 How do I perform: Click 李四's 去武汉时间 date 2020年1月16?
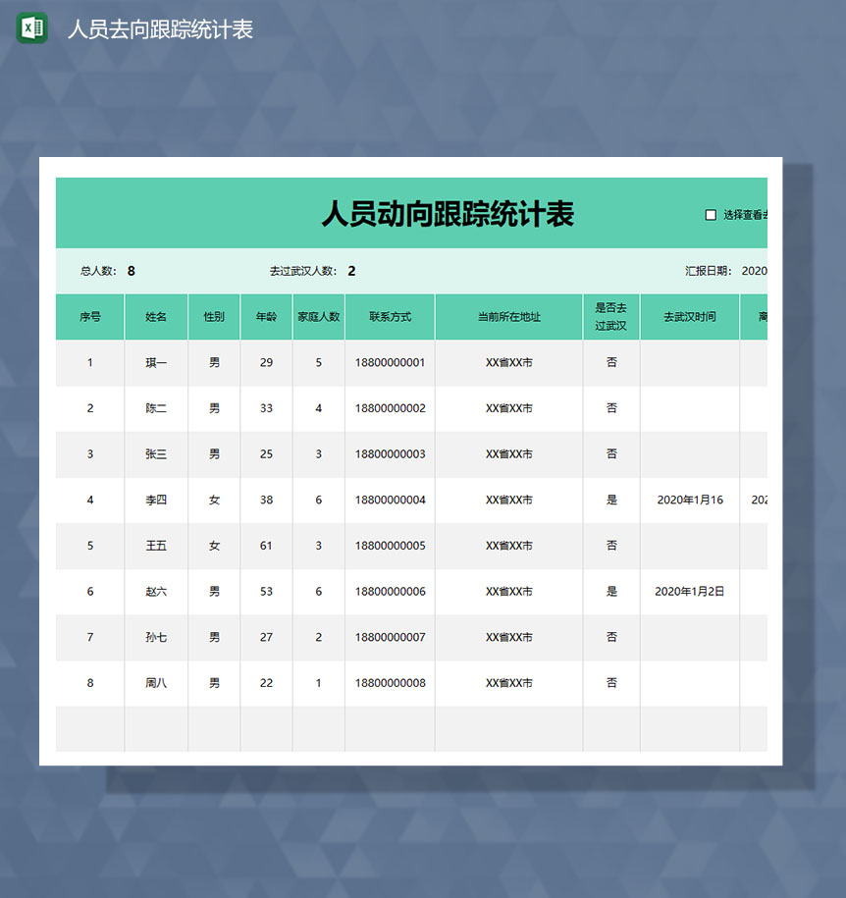[x=688, y=500]
